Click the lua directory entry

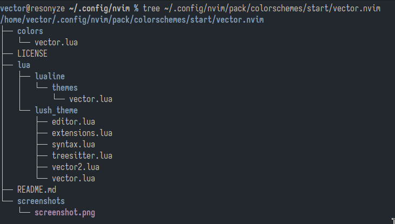point(24,65)
